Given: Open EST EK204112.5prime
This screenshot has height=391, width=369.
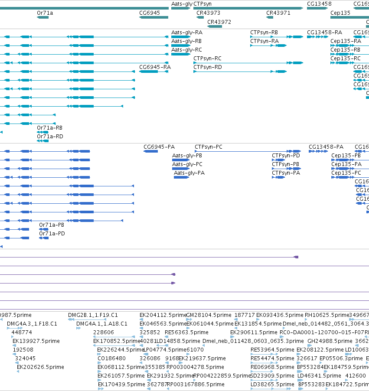Looking at the screenshot, I should point(163,315).
